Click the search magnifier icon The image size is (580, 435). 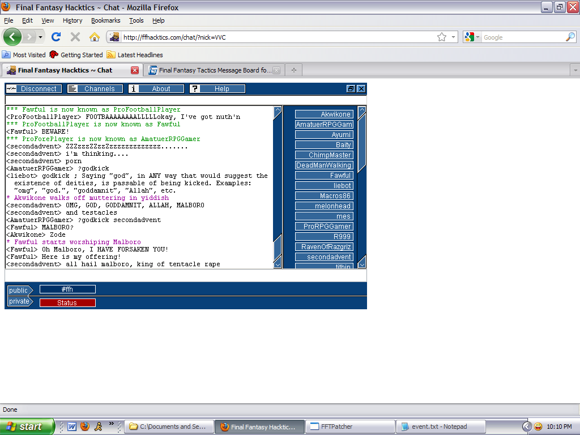[x=570, y=37]
